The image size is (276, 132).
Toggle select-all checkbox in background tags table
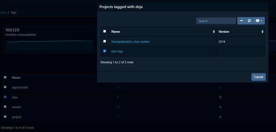pos(5,77)
